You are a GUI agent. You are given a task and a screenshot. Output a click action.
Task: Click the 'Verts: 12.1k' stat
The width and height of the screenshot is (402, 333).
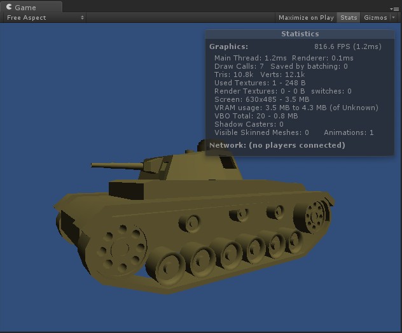point(282,74)
